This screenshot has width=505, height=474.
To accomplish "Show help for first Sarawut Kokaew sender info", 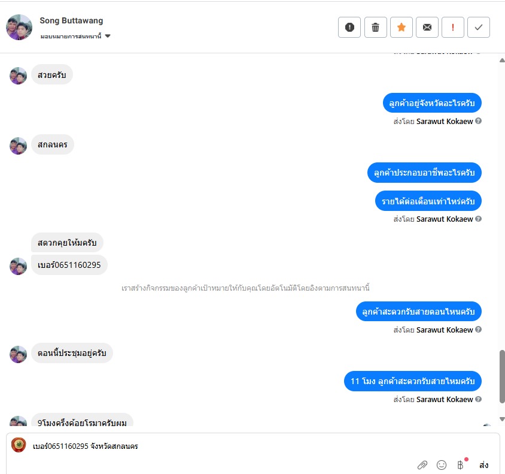I will 478,121.
